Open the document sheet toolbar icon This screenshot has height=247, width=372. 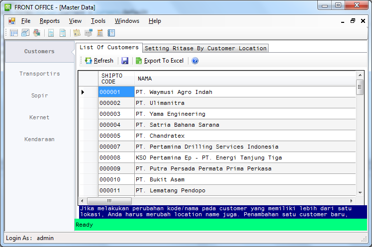click(x=63, y=33)
